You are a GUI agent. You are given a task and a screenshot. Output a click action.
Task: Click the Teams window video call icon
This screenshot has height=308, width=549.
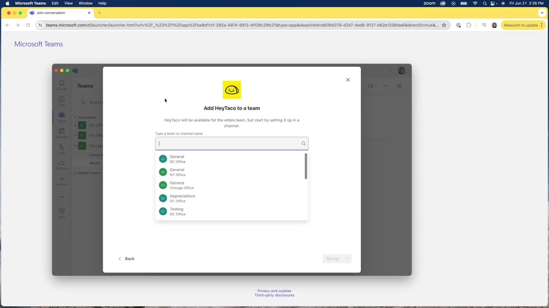[371, 86]
